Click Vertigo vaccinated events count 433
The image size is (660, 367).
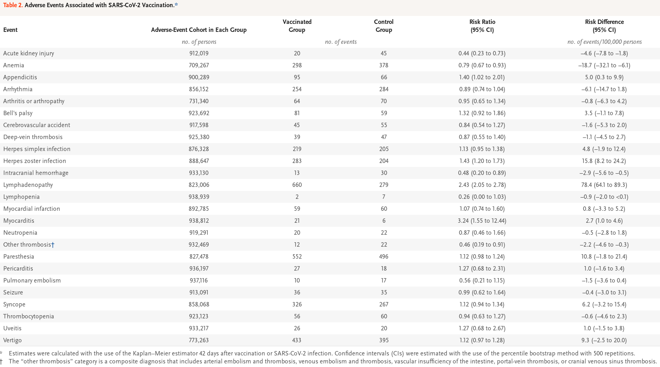click(297, 340)
